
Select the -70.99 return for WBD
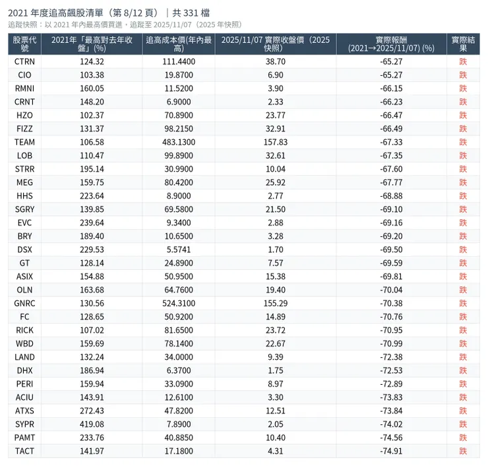[x=391, y=344]
